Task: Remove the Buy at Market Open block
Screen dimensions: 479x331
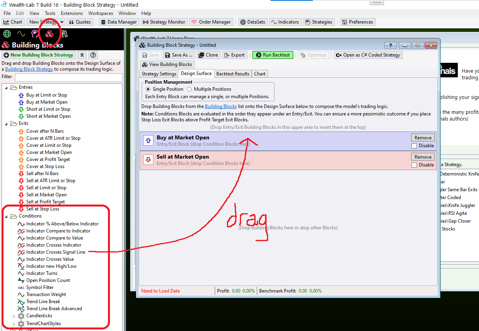Action: (423, 137)
